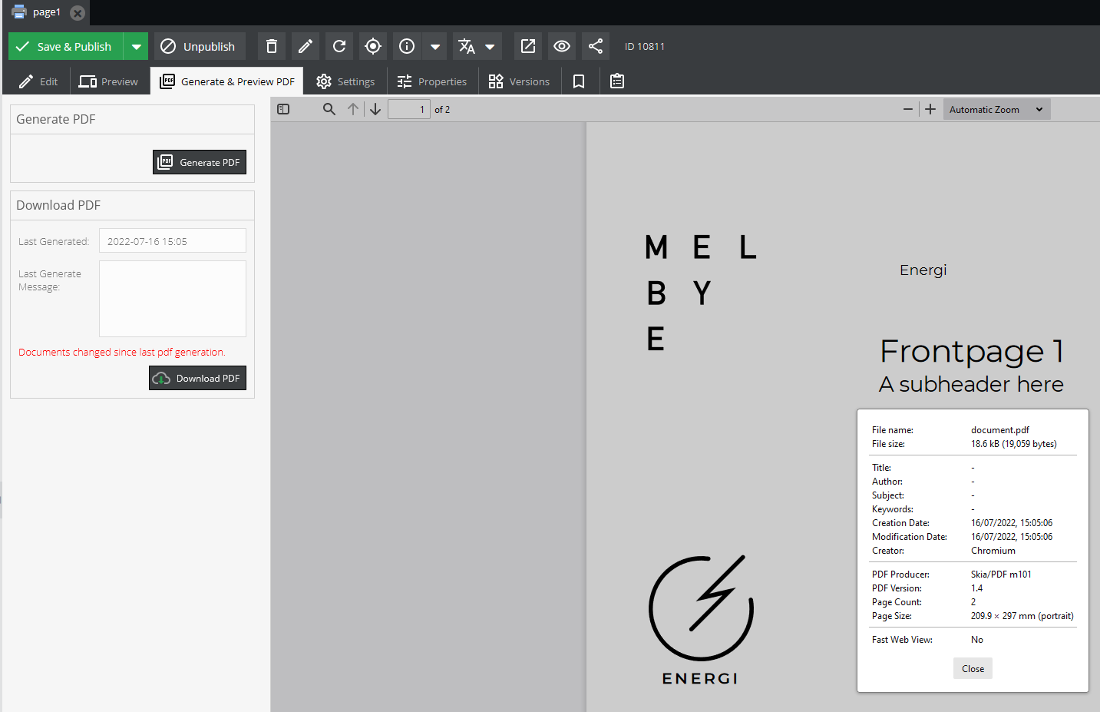The width and height of the screenshot is (1100, 712).
Task: Toggle the PDF viewer sidebar panel
Action: [283, 108]
